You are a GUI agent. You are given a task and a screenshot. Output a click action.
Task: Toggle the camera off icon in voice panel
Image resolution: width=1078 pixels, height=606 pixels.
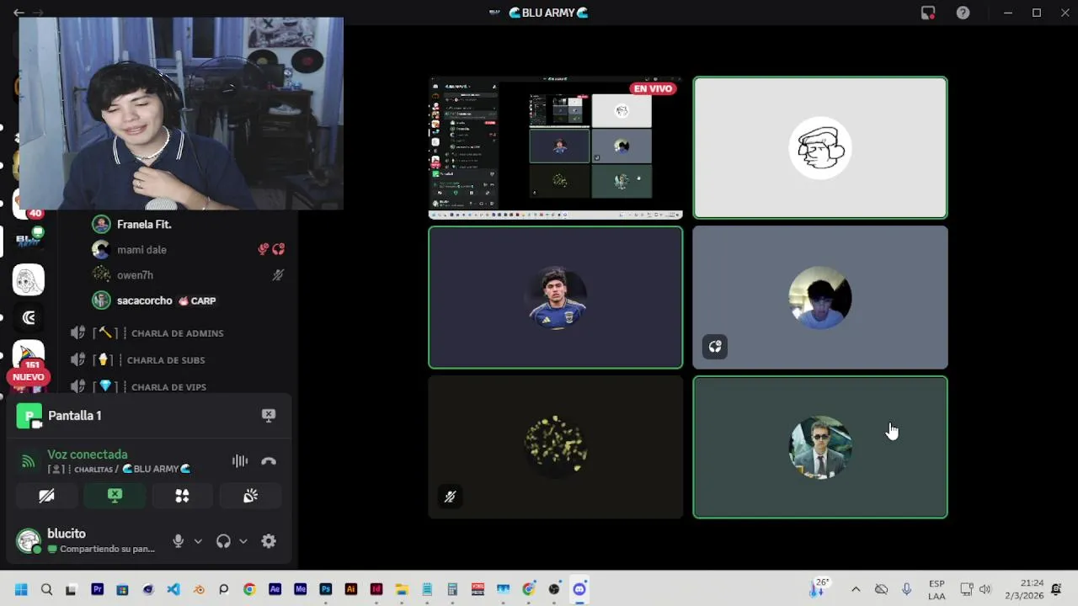point(47,496)
